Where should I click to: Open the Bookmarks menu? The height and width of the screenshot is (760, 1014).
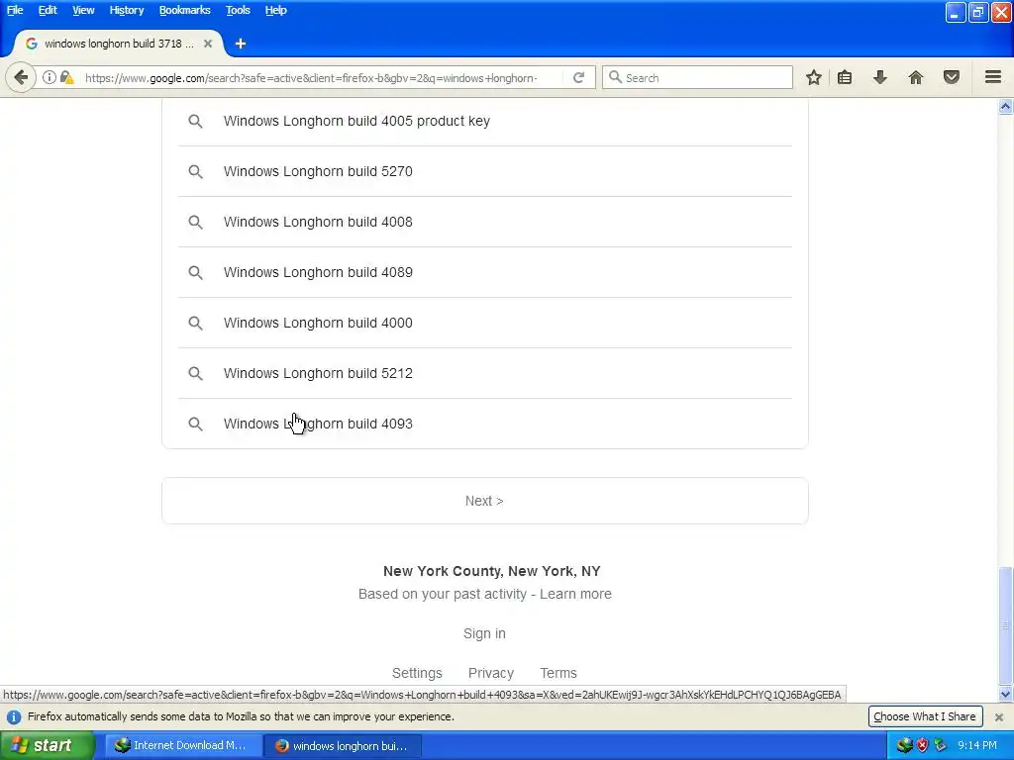click(184, 10)
